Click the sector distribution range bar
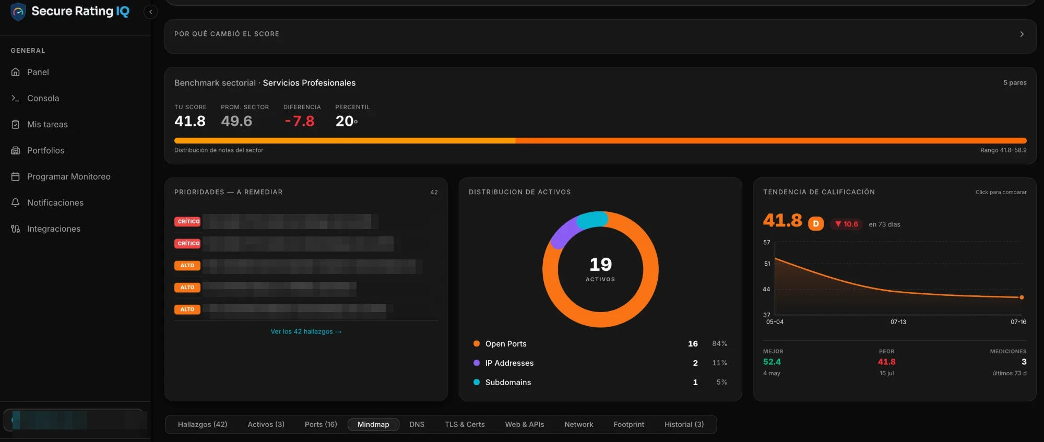The width and height of the screenshot is (1044, 442). click(x=600, y=140)
